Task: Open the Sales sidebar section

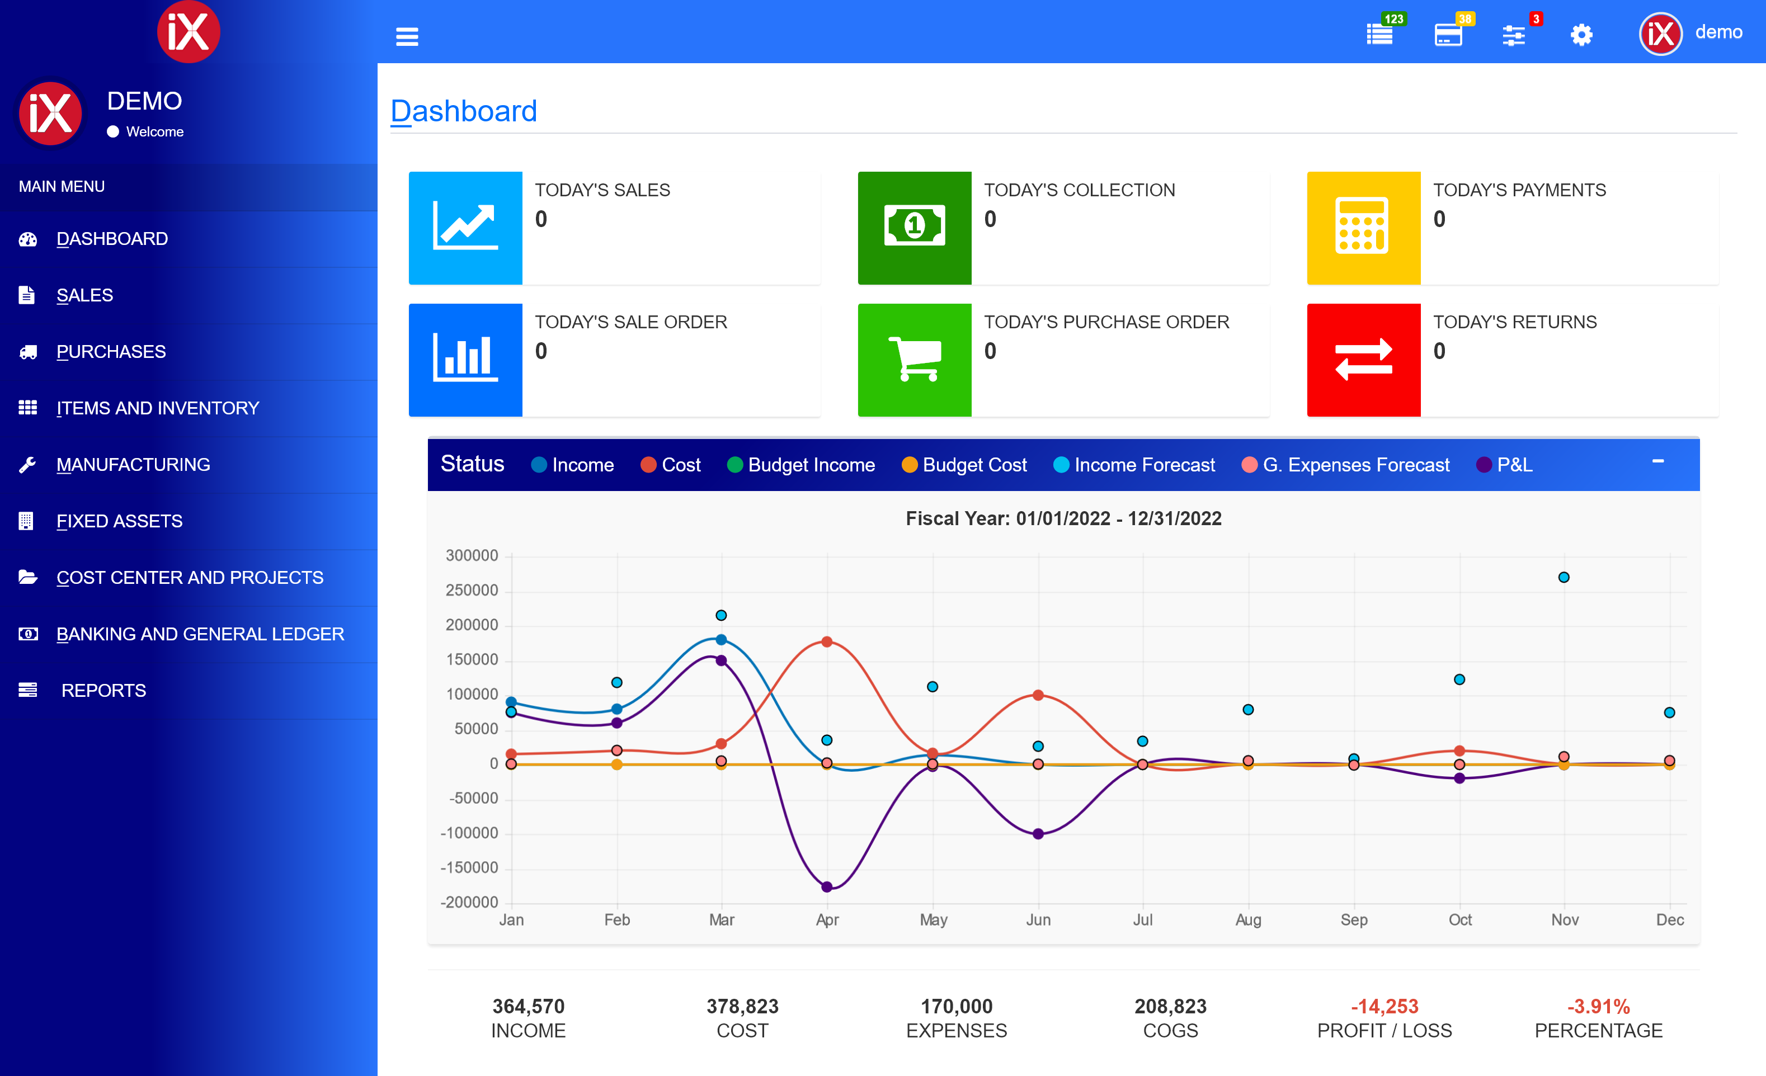Action: [x=84, y=295]
